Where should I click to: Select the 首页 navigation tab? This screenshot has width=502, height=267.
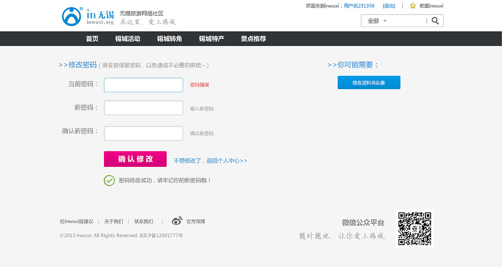pyautogui.click(x=92, y=38)
